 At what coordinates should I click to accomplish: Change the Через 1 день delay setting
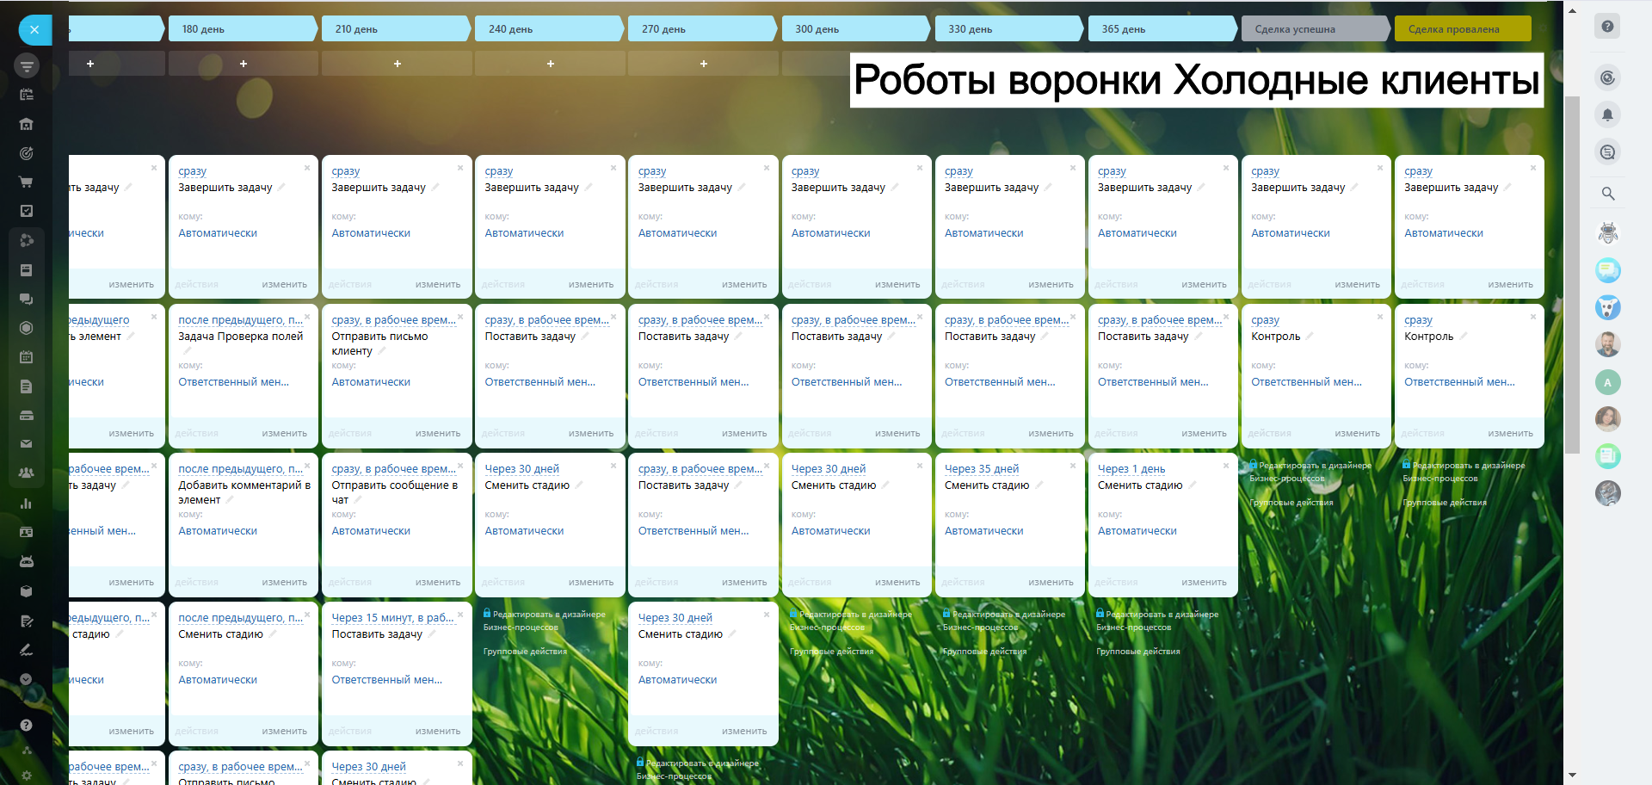click(x=1131, y=469)
